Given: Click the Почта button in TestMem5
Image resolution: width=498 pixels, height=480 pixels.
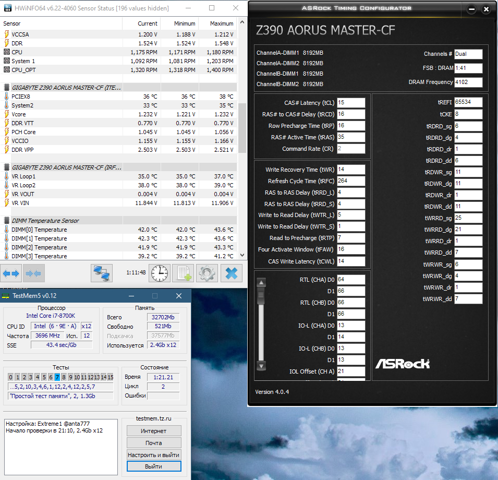Looking at the screenshot, I should click(154, 443).
